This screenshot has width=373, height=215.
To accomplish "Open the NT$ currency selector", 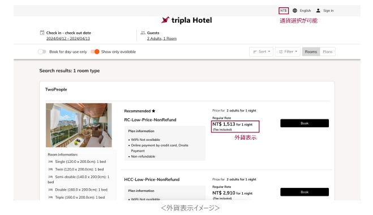I will [x=284, y=11].
